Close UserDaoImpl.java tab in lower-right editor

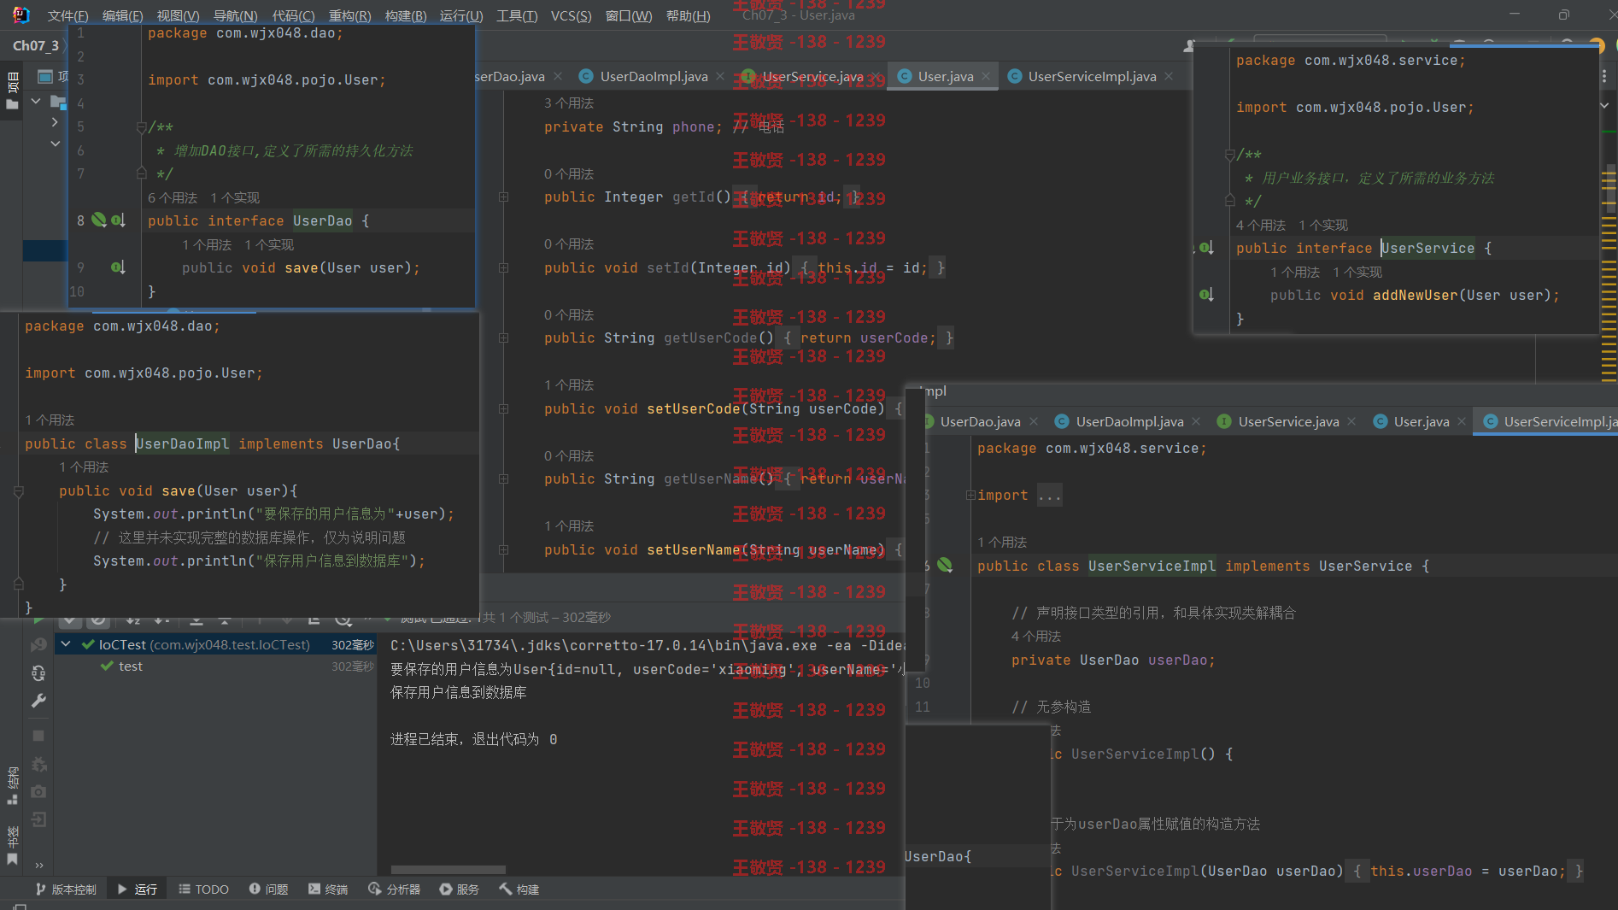click(1196, 421)
